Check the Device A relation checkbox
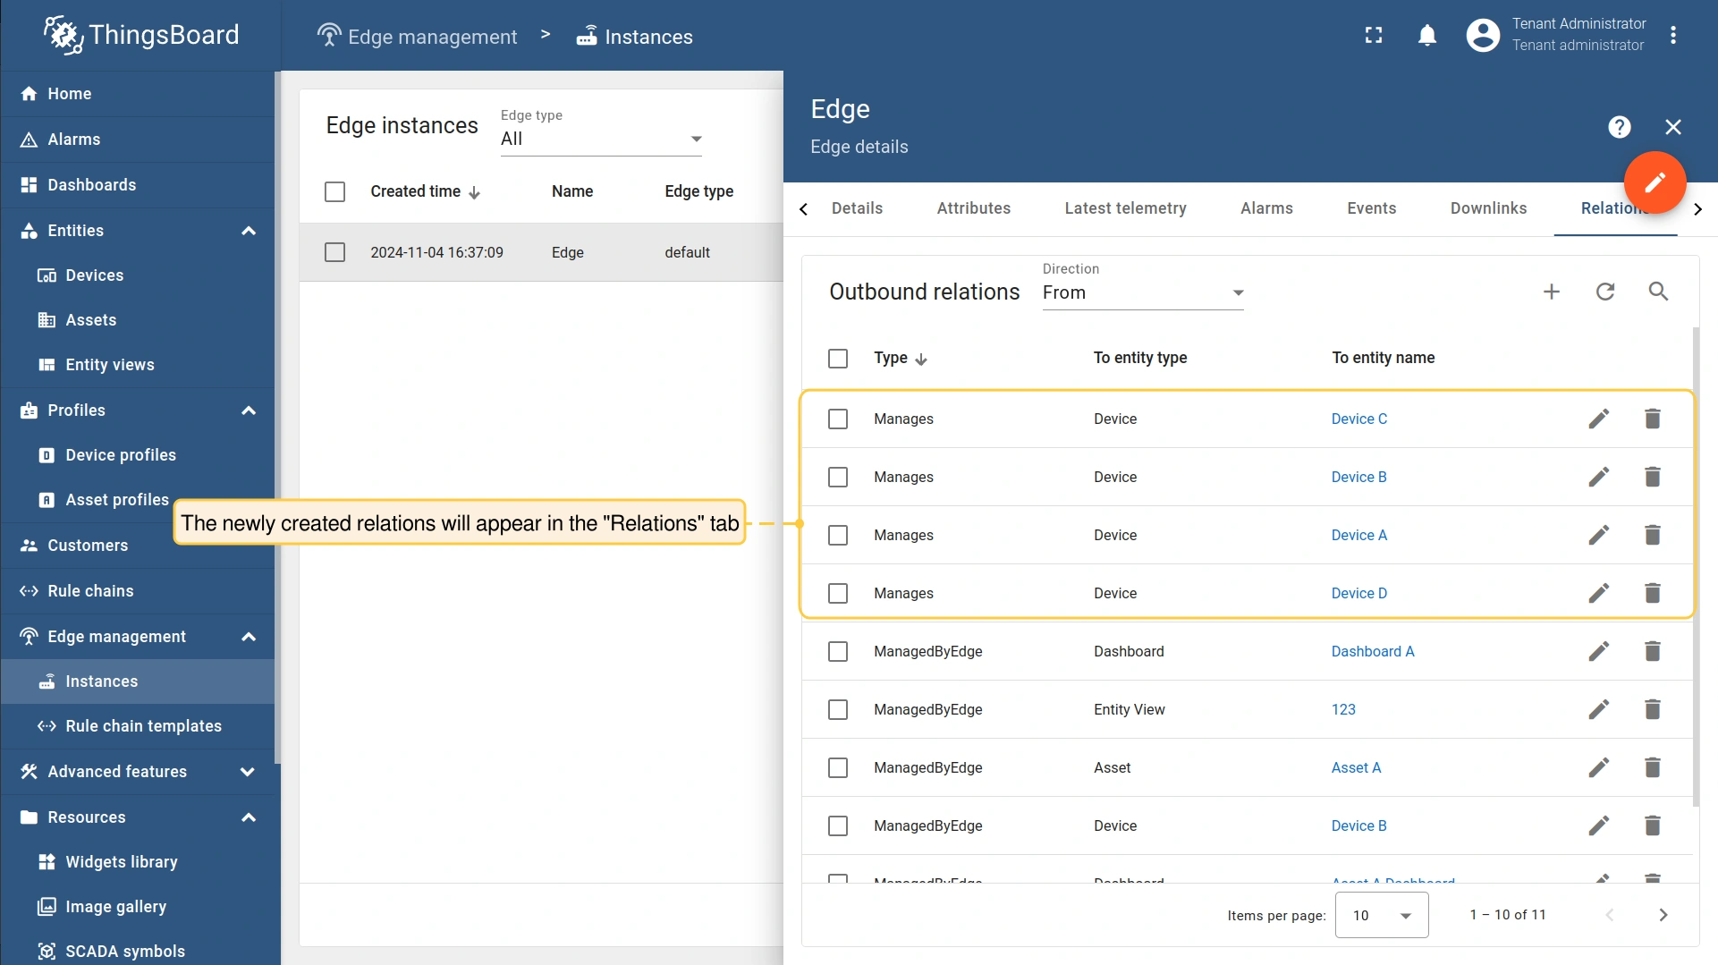The image size is (1718, 965). (x=838, y=535)
